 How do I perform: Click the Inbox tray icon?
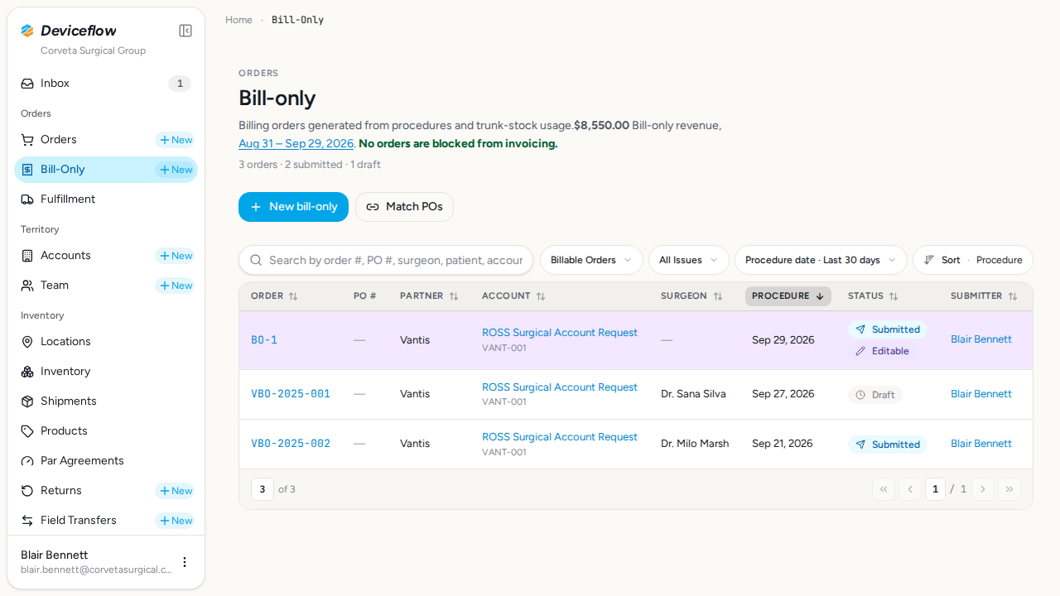pyautogui.click(x=27, y=84)
